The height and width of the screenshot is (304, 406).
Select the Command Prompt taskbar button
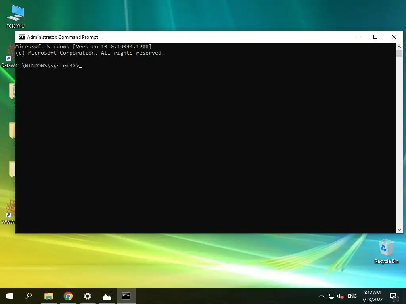coord(126,296)
